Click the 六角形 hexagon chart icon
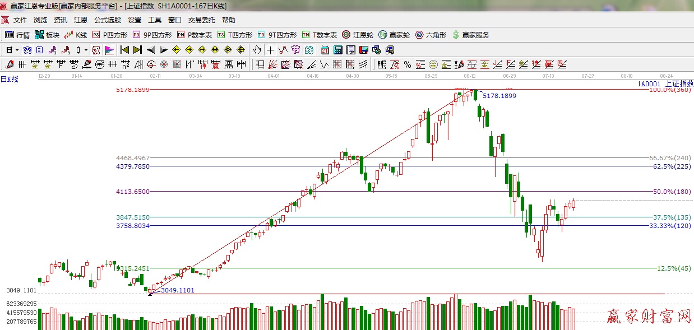694x330 pixels. pos(431,35)
